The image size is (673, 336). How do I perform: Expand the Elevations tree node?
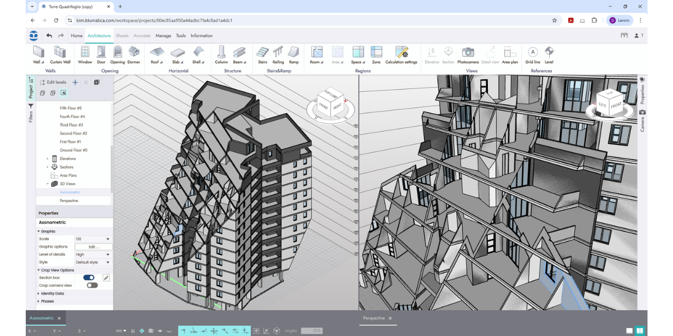tap(48, 159)
